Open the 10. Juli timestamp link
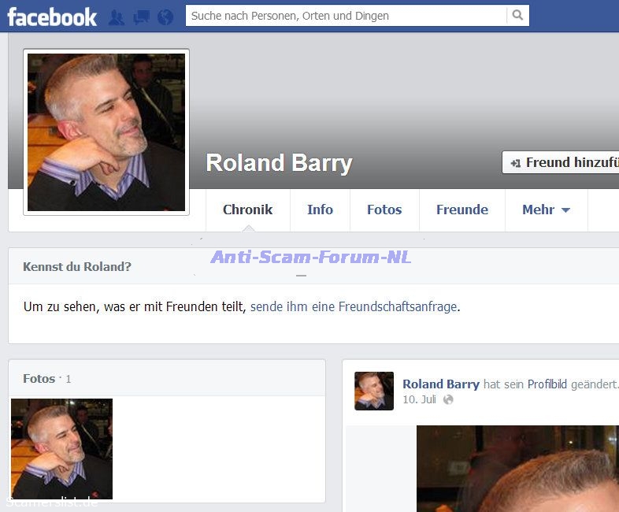Screen dimensions: 619x512 coord(419,400)
